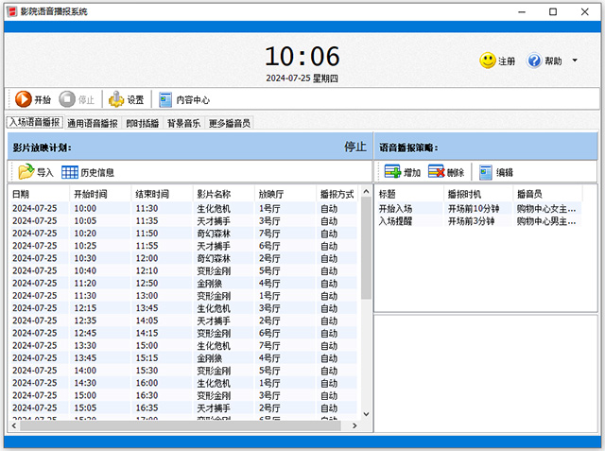Click the 导入 (Import) folder icon
This screenshot has width=605, height=451.
[26, 172]
